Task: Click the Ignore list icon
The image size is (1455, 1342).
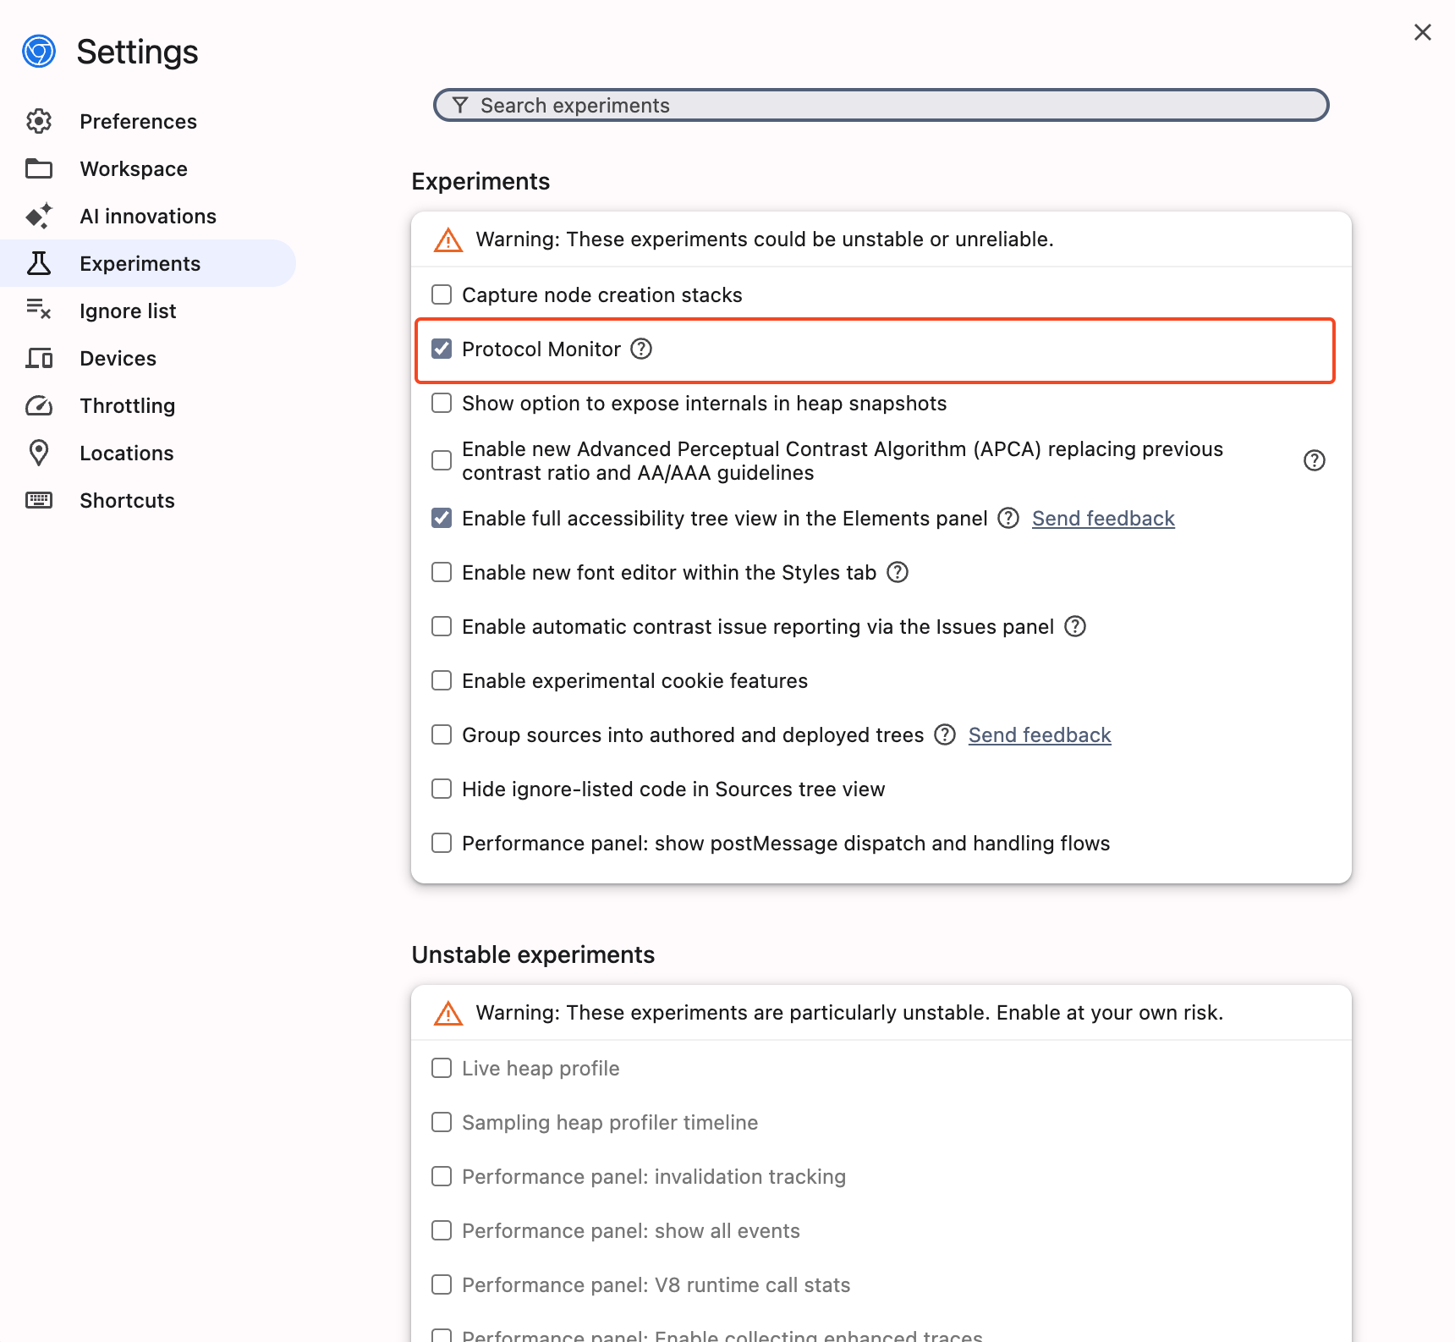Action: 39,311
